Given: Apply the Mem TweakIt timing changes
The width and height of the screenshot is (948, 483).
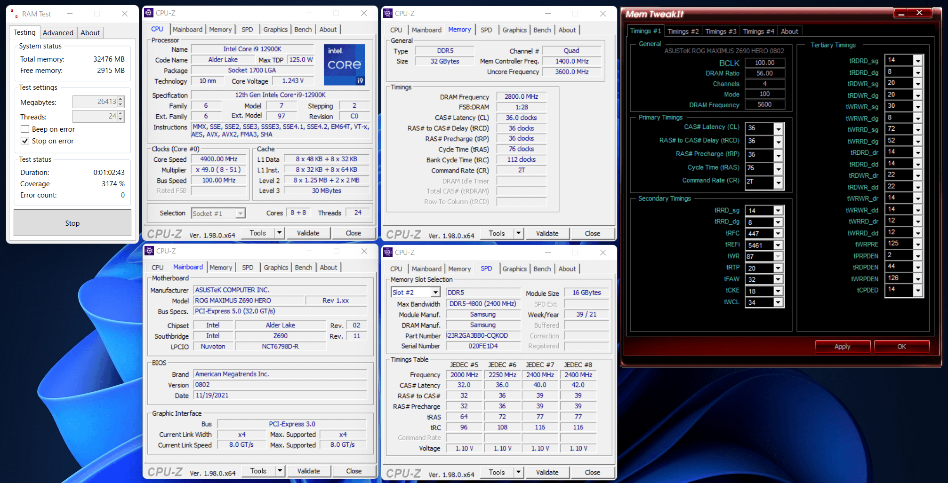Looking at the screenshot, I should 843,347.
